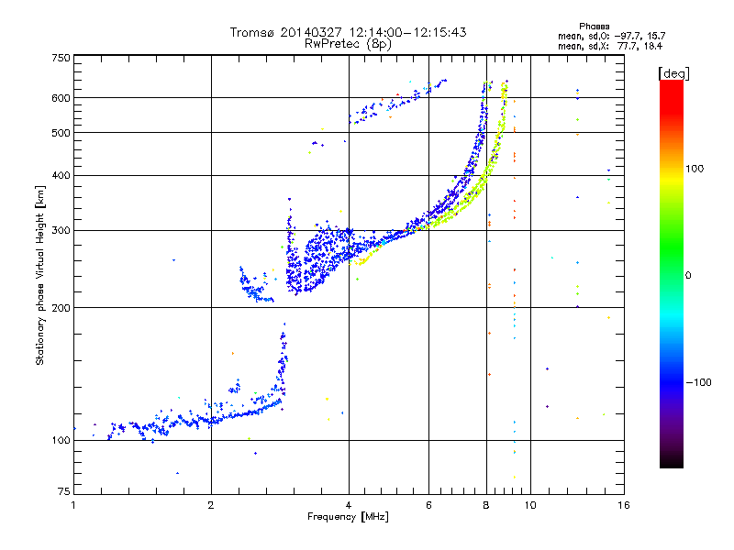Click the '0' label on the colorbar
734x550 pixels.
[688, 276]
